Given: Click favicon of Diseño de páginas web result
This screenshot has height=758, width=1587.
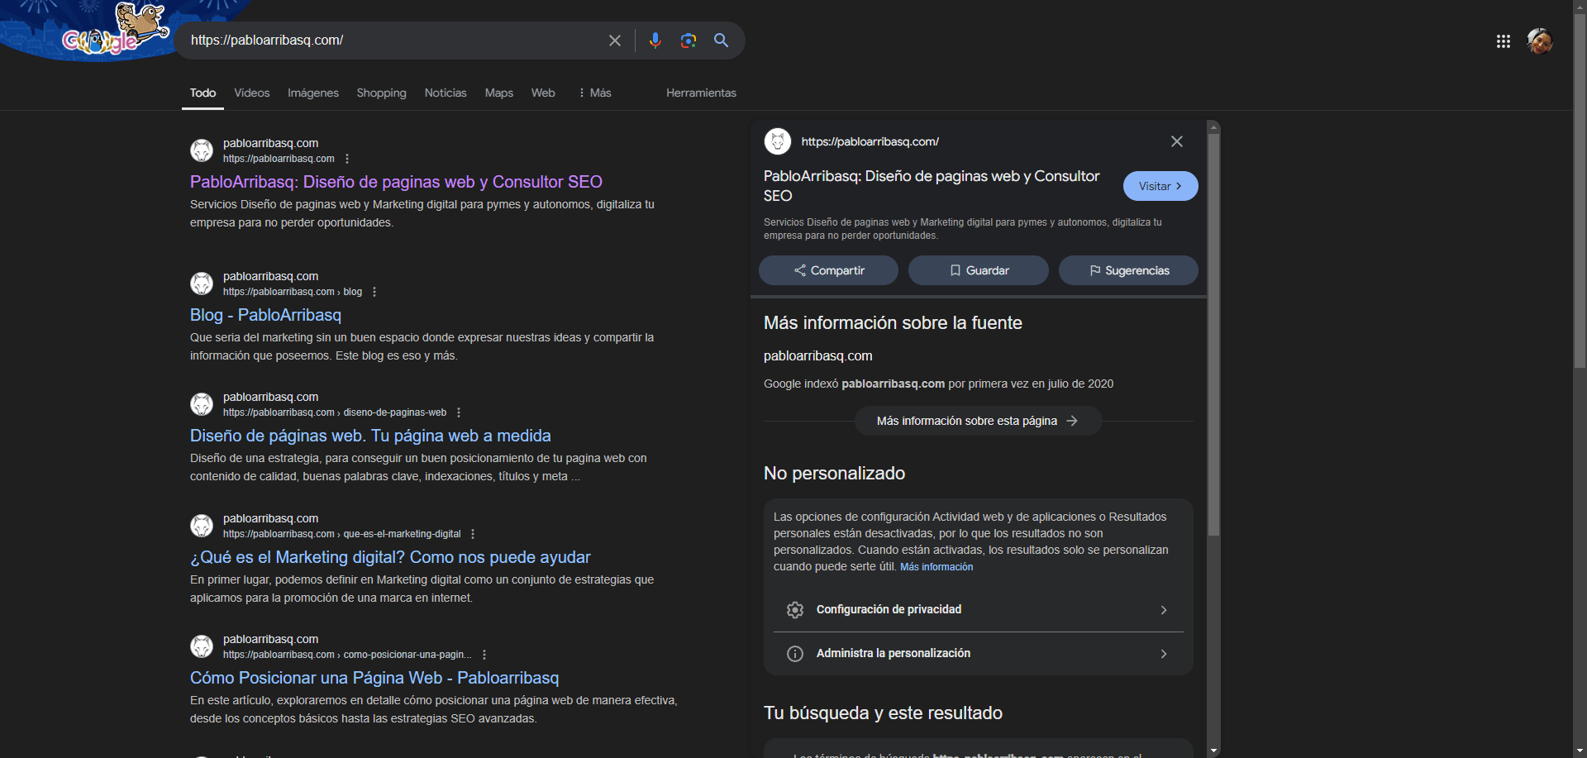Looking at the screenshot, I should click(x=202, y=404).
